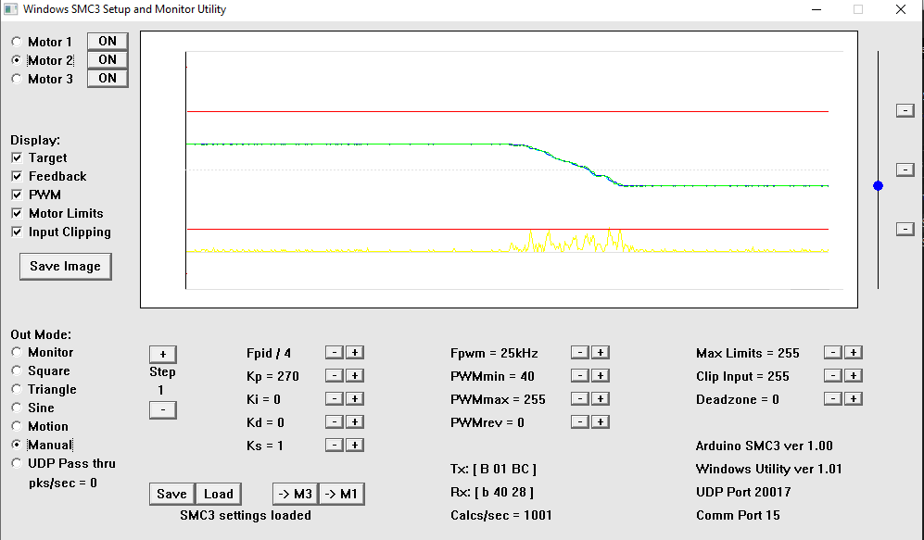Decrease the PWMmax value
924x540 pixels.
[579, 398]
